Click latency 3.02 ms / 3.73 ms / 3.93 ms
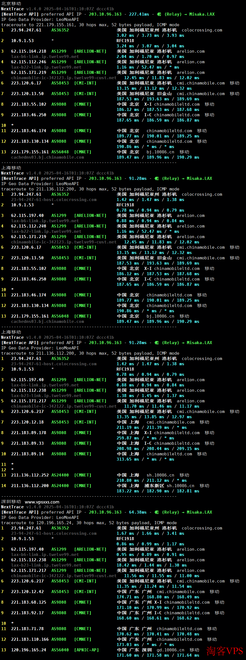The height and width of the screenshot is (660, 246). tap(150, 35)
